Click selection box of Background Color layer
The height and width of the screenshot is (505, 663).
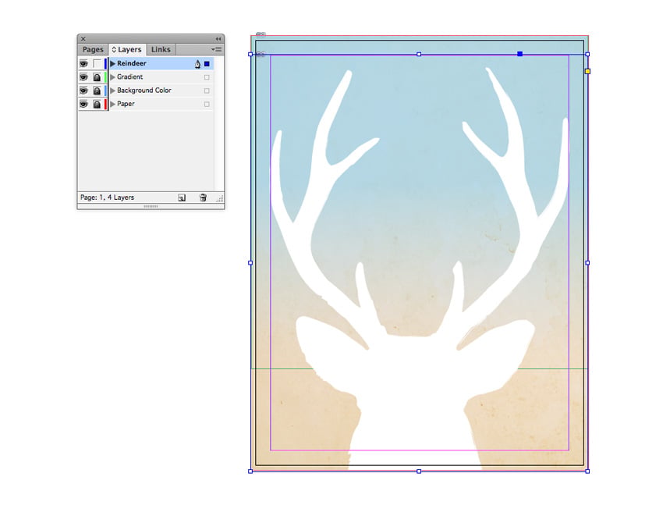tap(207, 91)
